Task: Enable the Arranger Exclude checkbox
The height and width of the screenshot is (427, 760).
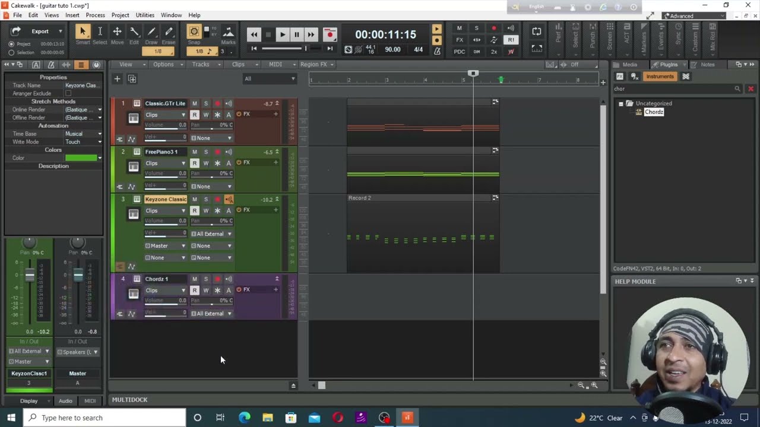Action: coord(68,94)
